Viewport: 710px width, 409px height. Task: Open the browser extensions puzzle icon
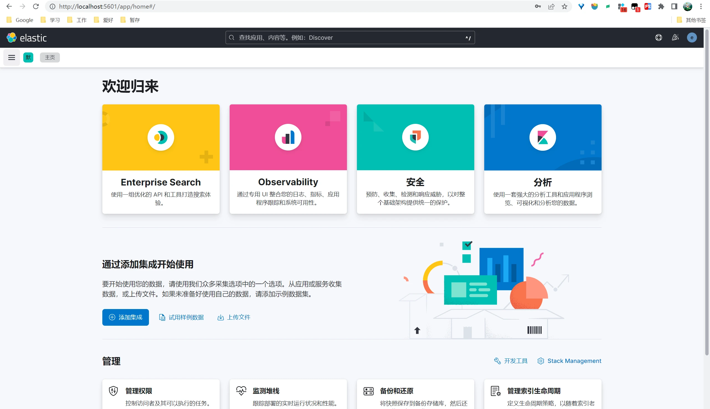coord(661,6)
